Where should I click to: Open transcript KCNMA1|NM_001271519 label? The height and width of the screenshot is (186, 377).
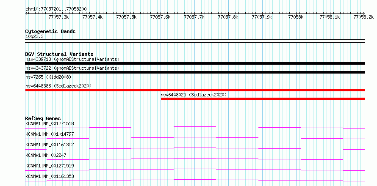click(50, 166)
